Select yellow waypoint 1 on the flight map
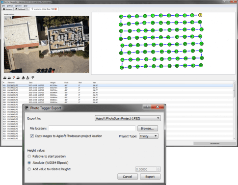The height and width of the screenshot is (185, 238). click(x=200, y=15)
